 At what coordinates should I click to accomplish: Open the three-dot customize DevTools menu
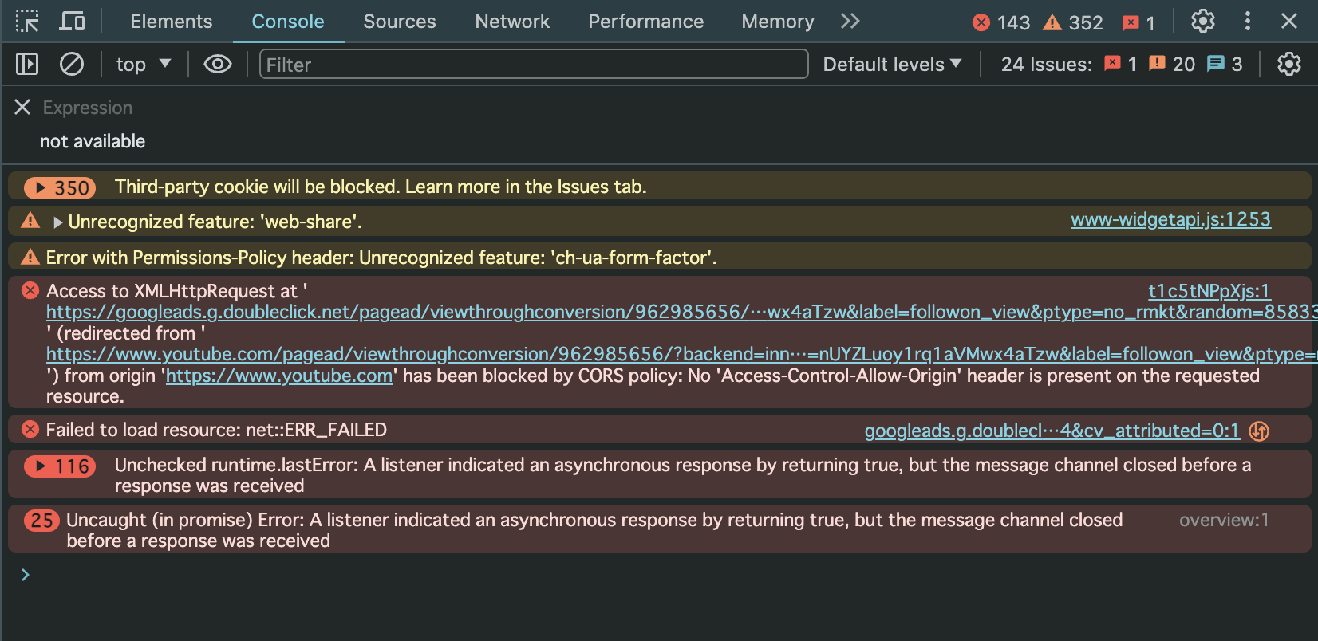[x=1248, y=22]
